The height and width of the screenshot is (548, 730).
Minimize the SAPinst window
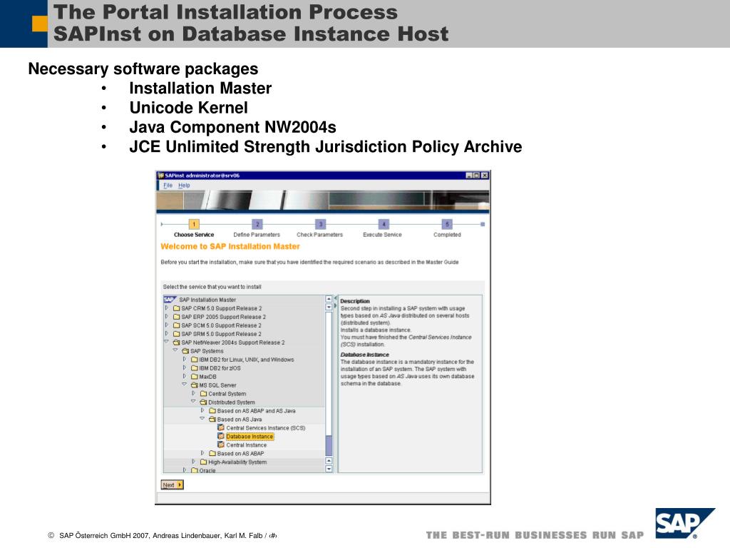469,176
